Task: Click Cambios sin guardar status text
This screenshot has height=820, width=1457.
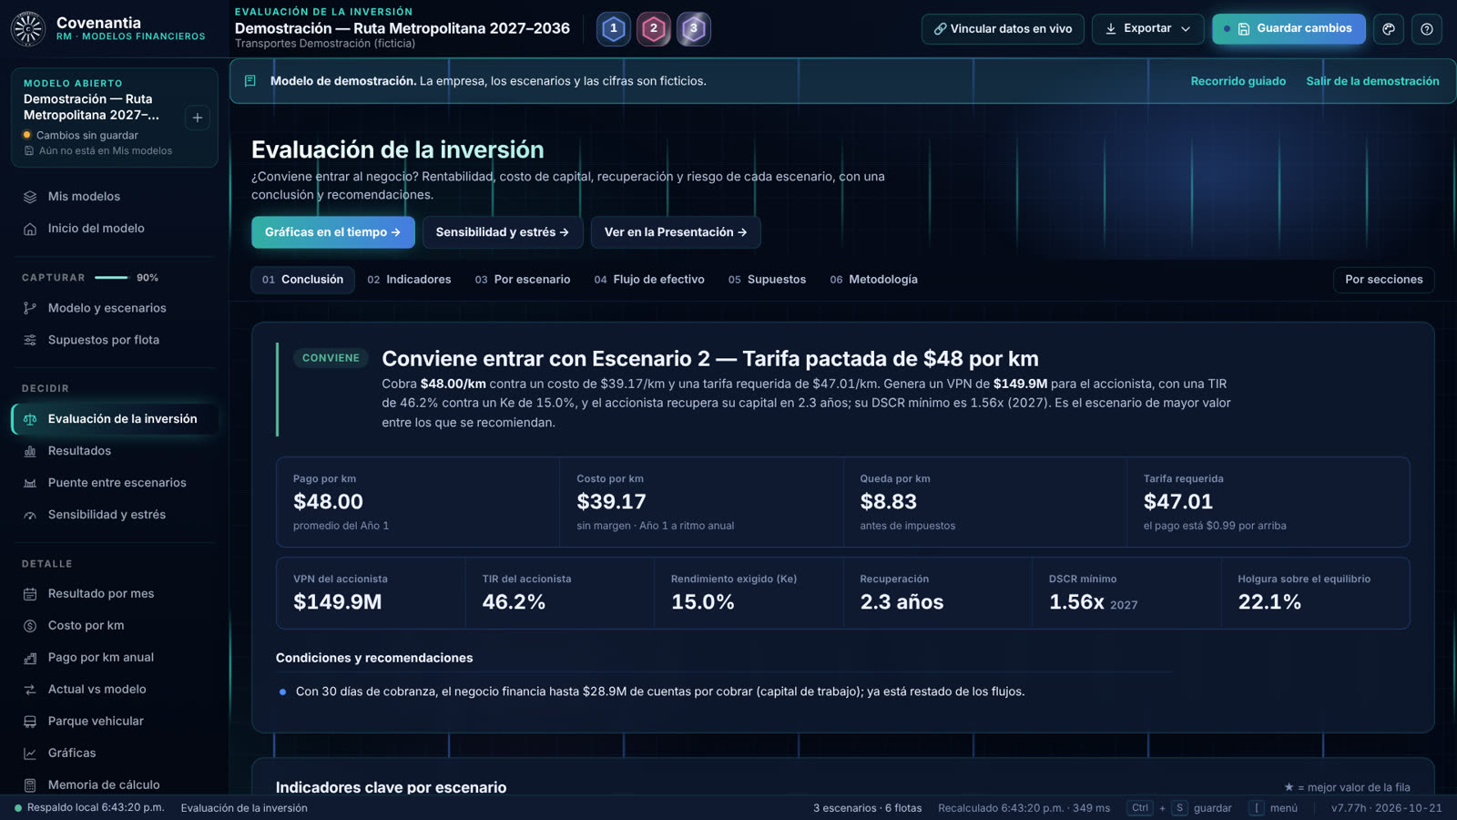Action: (87, 136)
